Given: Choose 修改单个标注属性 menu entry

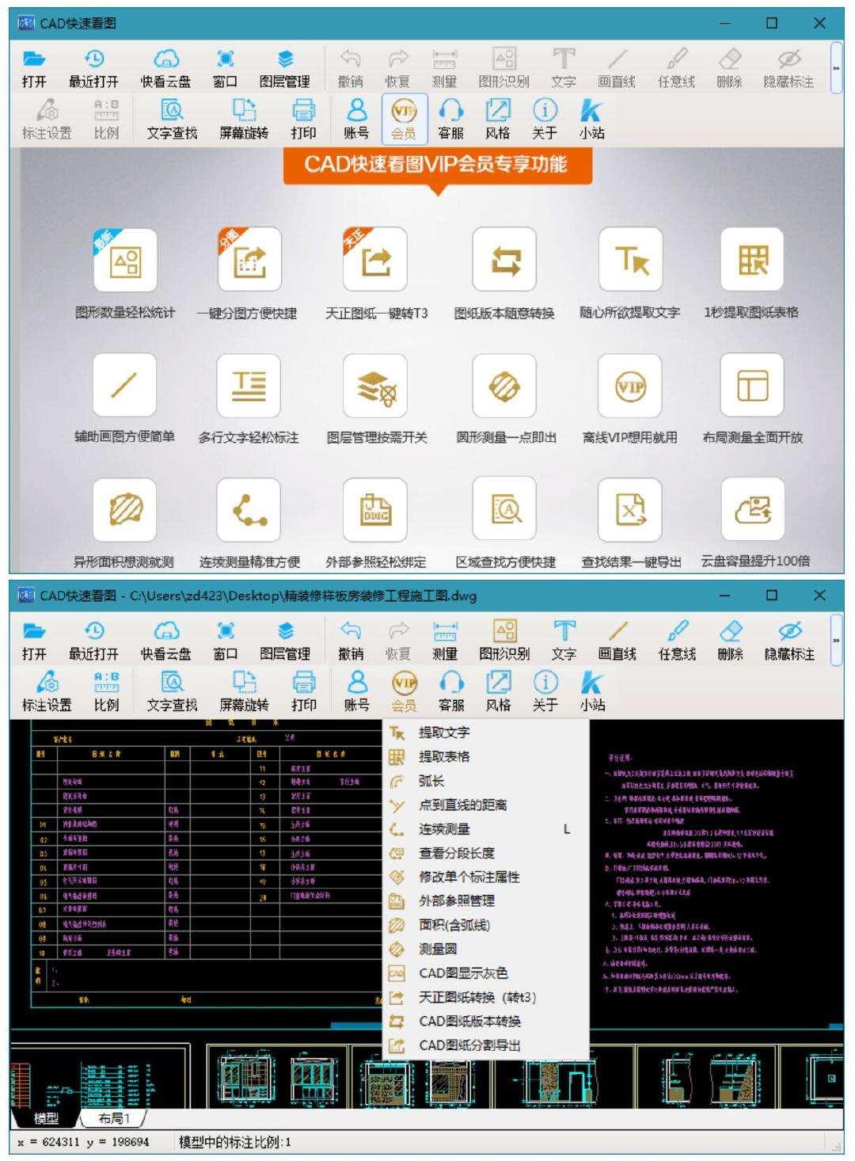Looking at the screenshot, I should pyautogui.click(x=486, y=877).
